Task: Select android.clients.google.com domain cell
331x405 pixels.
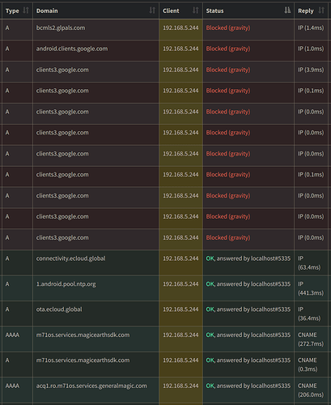Action: coord(72,49)
